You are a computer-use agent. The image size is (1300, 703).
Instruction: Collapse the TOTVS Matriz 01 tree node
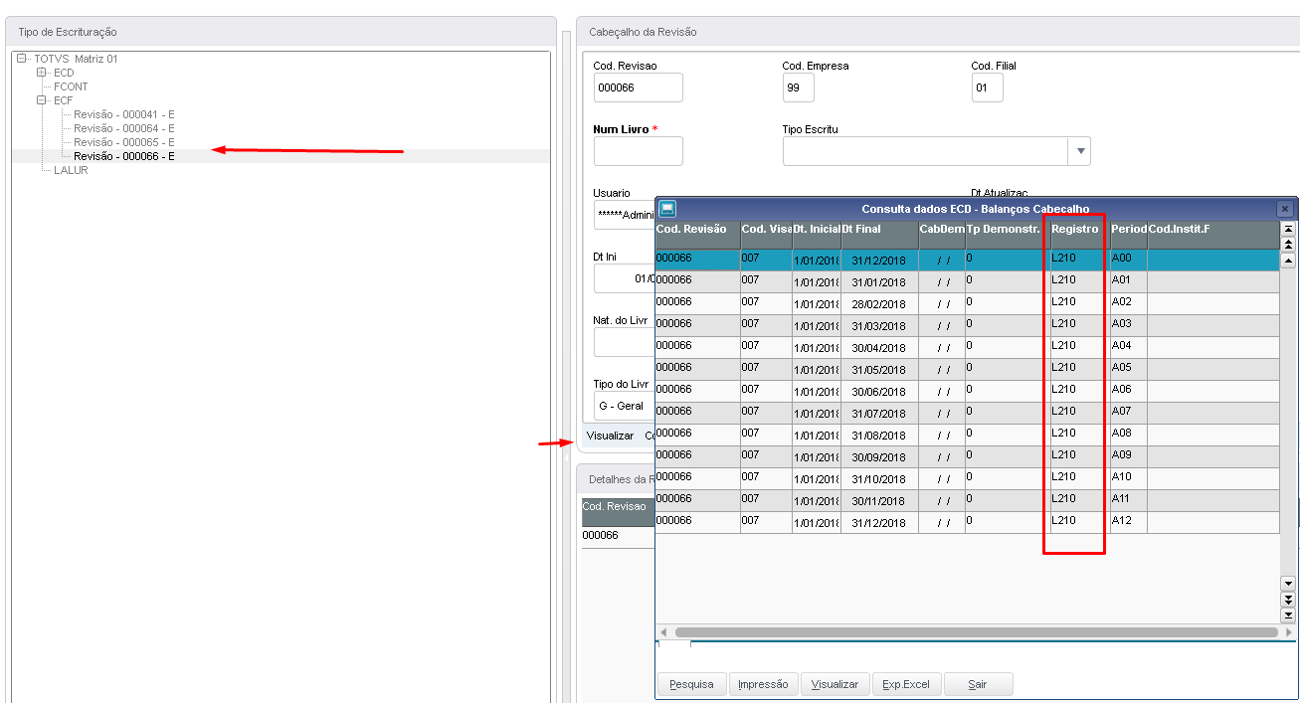(x=22, y=59)
